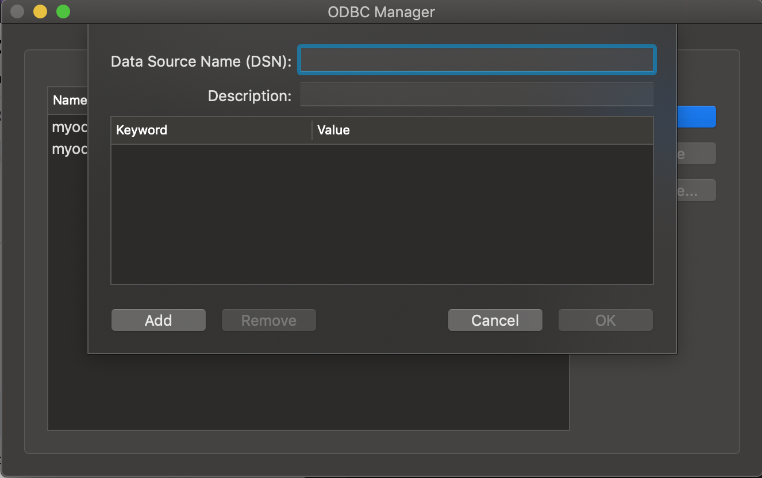
Task: Click into the Description text field
Action: click(x=477, y=95)
